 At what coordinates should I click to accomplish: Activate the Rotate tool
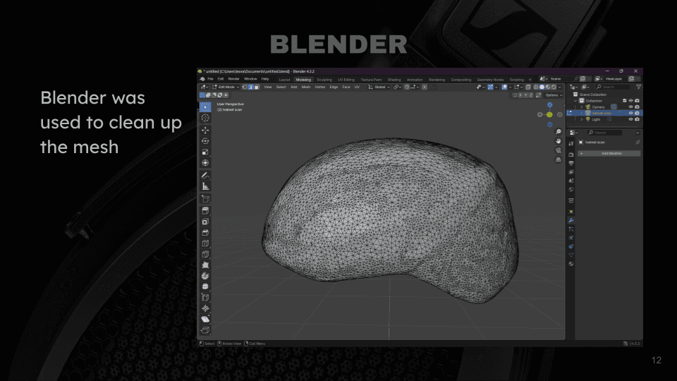click(x=205, y=141)
